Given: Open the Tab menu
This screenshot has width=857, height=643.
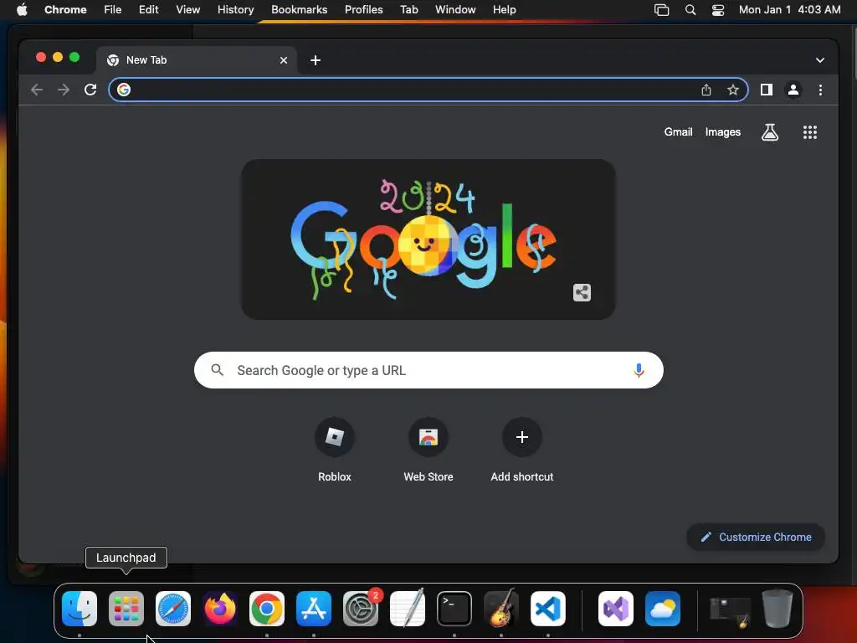Looking at the screenshot, I should 408,10.
